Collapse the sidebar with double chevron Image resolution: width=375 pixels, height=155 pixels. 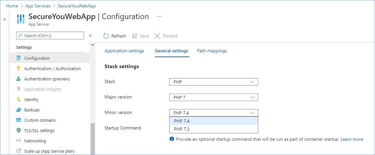[90, 36]
